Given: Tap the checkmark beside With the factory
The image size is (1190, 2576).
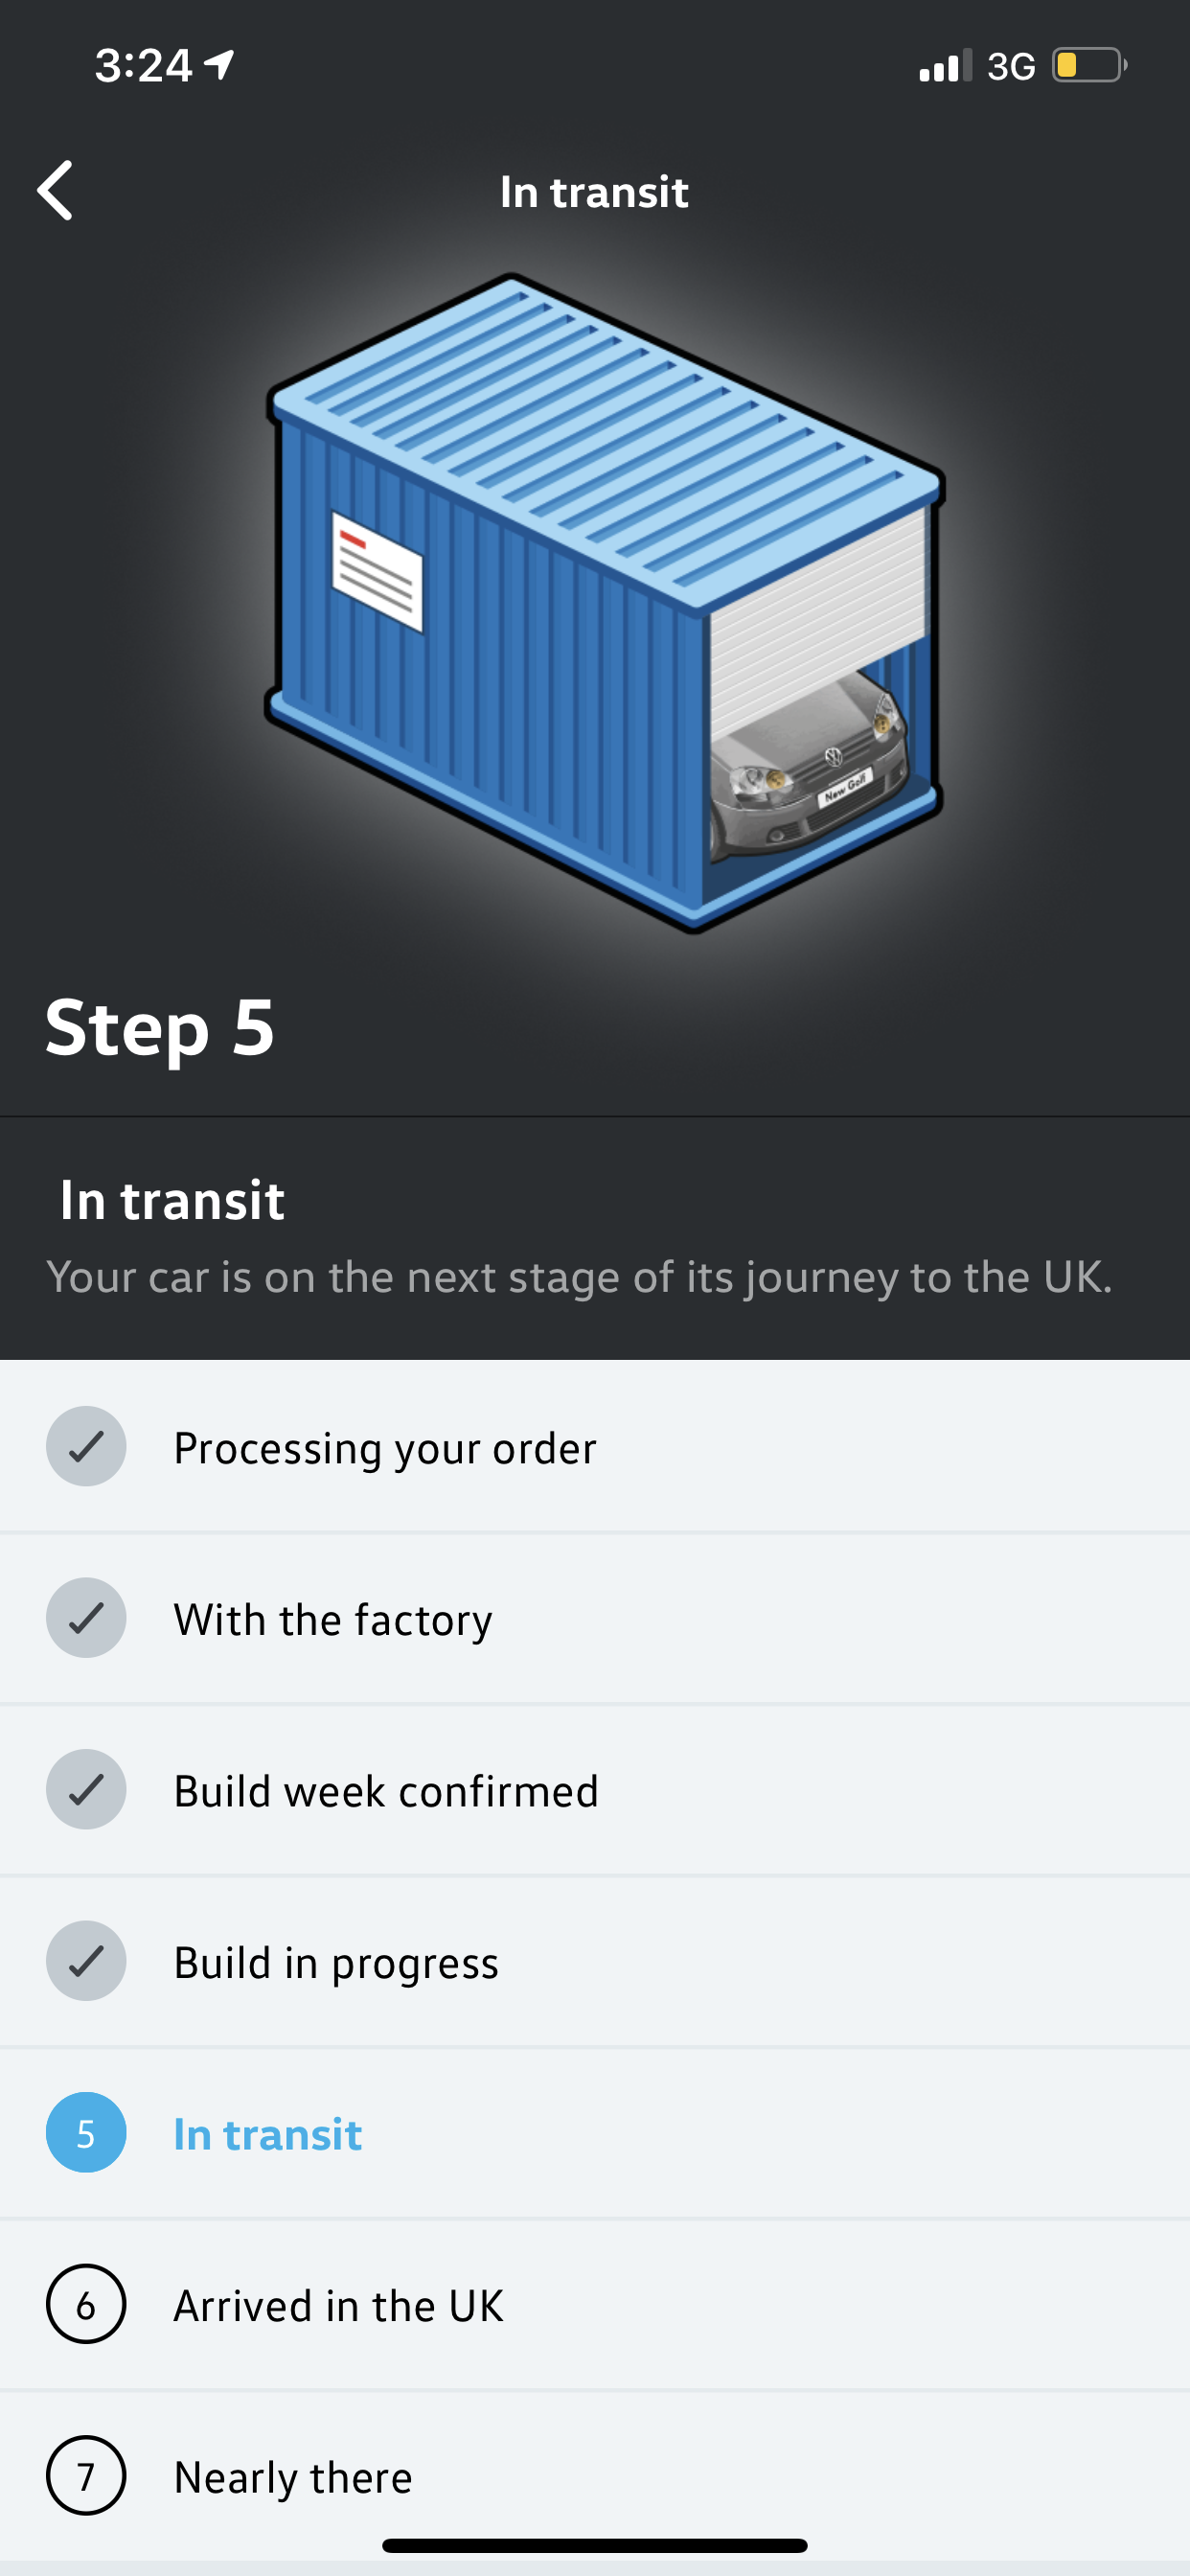Looking at the screenshot, I should (x=86, y=1618).
